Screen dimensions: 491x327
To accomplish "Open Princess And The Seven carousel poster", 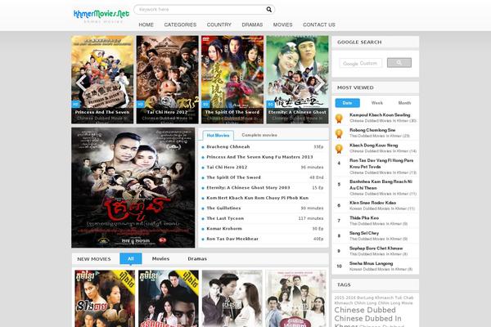I will 102,79.
